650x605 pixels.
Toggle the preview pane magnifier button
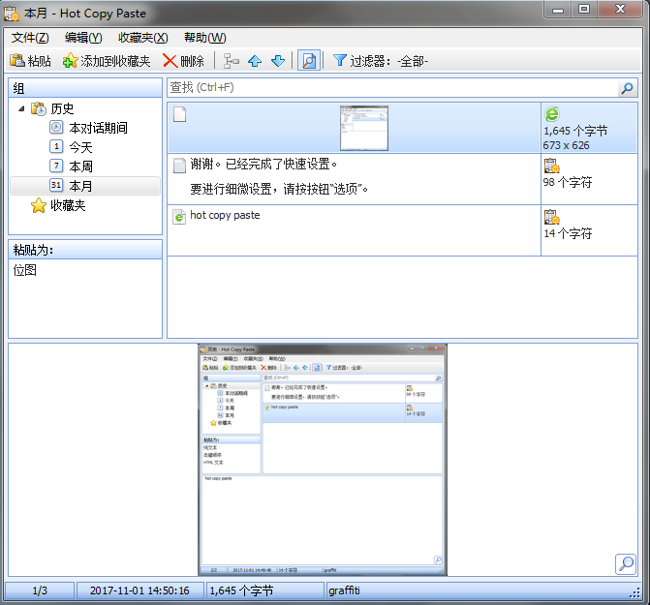point(309,61)
